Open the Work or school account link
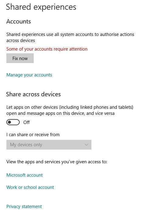Screen dimensions: 143x216 tap(30, 187)
